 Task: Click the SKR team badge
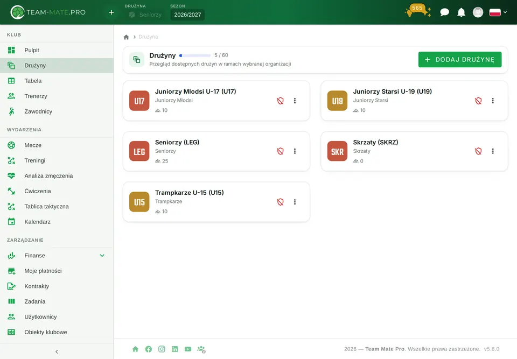click(337, 151)
